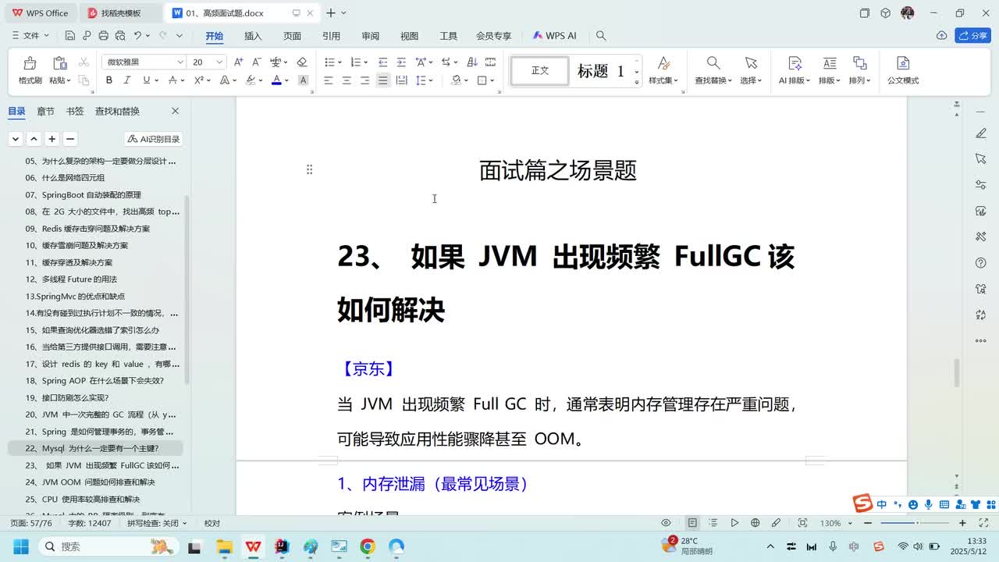This screenshot has width=999, height=562.
Task: Toggle Strikethrough formatting
Action: pos(172,80)
